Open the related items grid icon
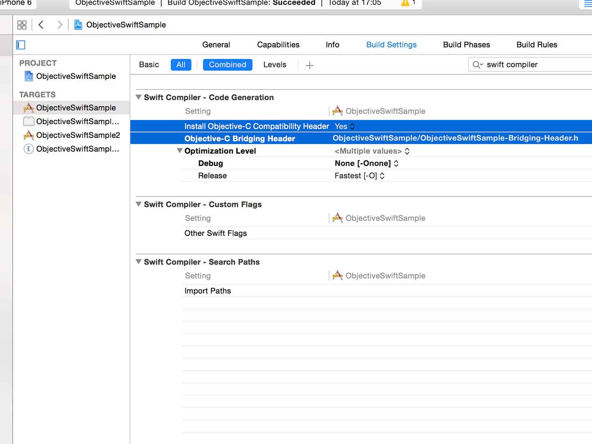 [22, 25]
